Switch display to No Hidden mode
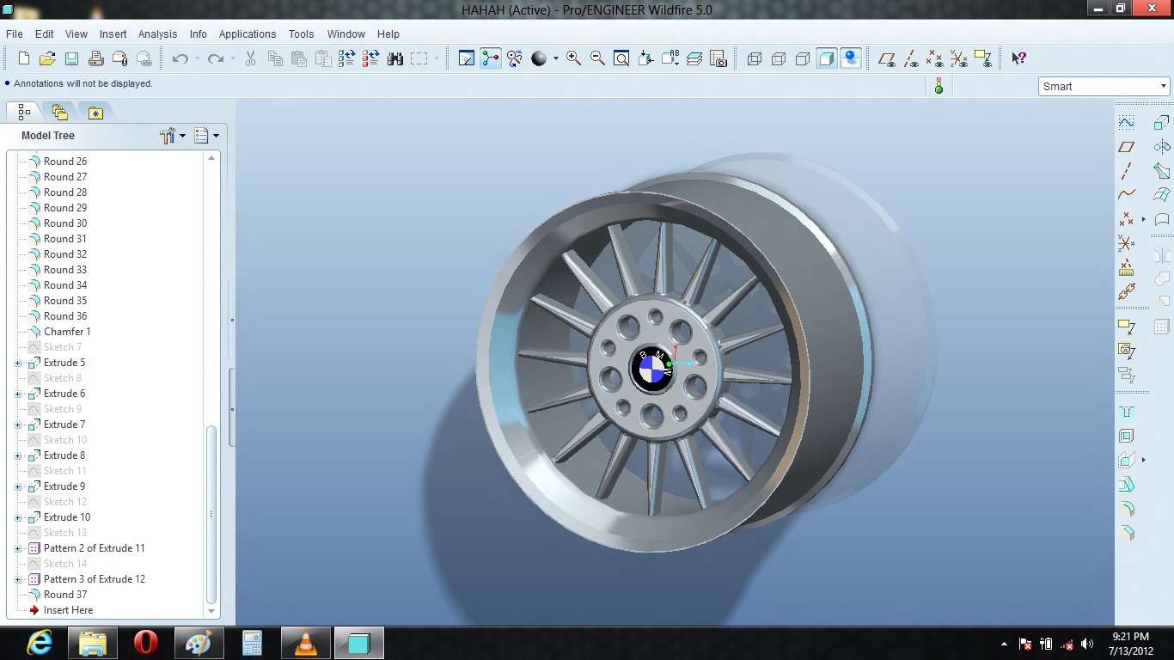The height and width of the screenshot is (660, 1174). [x=803, y=58]
